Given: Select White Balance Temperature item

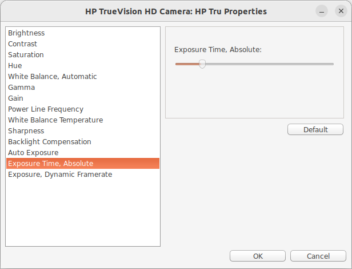Looking at the screenshot, I should tap(55, 120).
